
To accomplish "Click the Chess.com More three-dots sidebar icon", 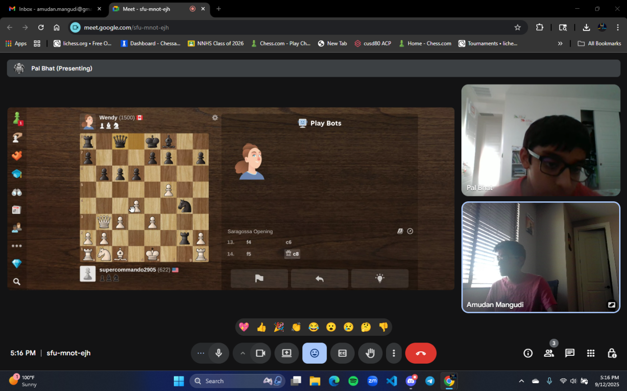I will coord(17,246).
